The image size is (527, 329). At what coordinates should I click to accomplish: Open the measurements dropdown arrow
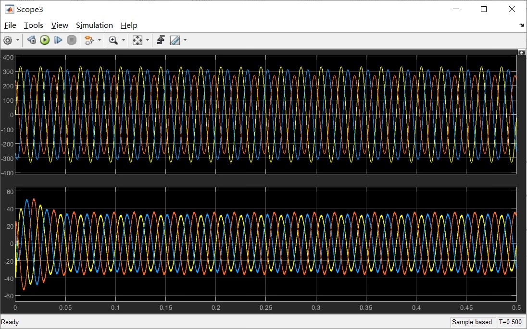(x=185, y=40)
